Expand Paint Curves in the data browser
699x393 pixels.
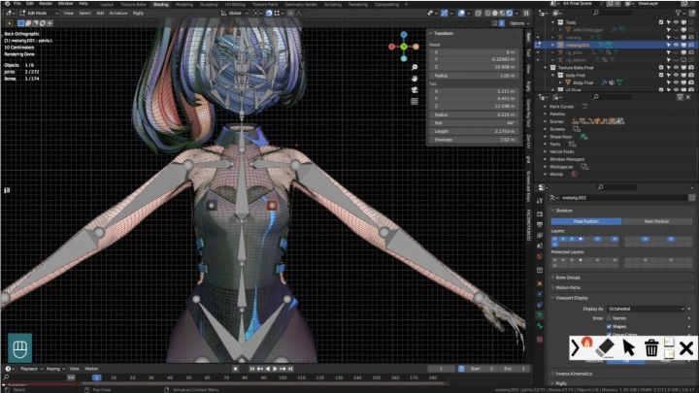coord(546,107)
